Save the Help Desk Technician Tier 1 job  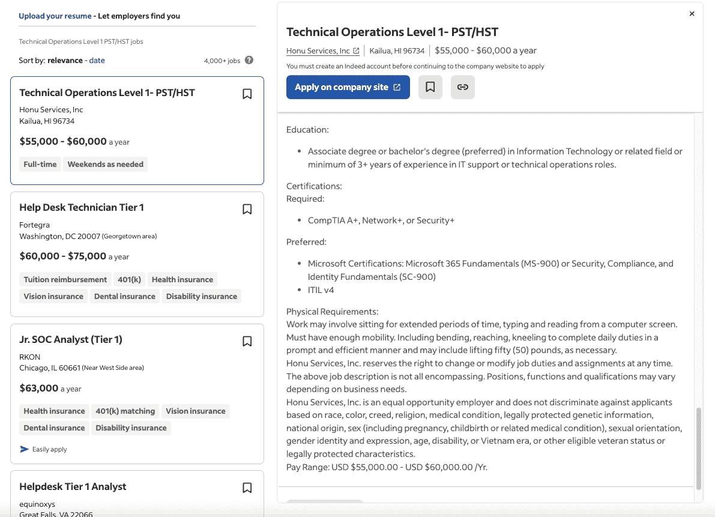(247, 209)
